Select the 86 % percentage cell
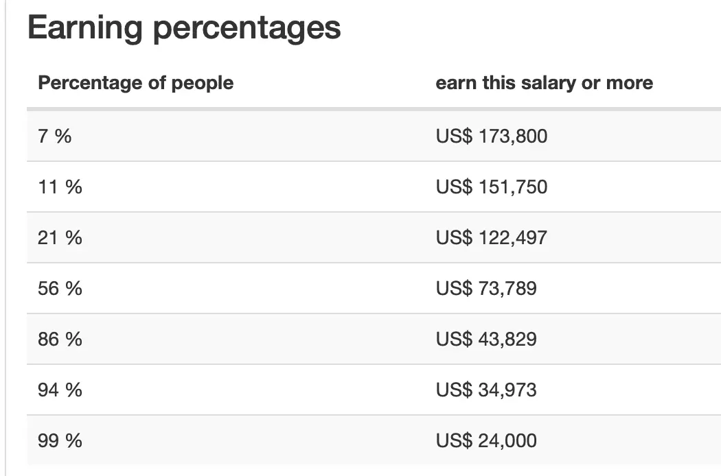The width and height of the screenshot is (721, 476). (x=60, y=339)
